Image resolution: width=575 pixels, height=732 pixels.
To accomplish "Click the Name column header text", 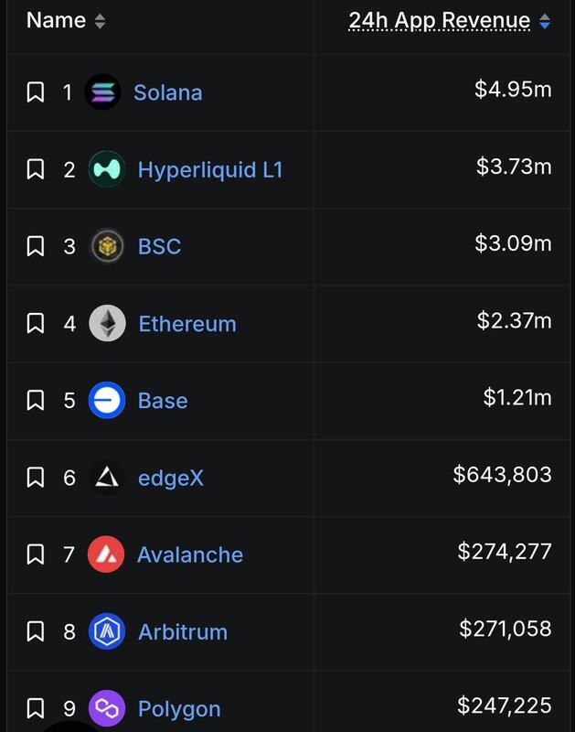I will [x=57, y=20].
